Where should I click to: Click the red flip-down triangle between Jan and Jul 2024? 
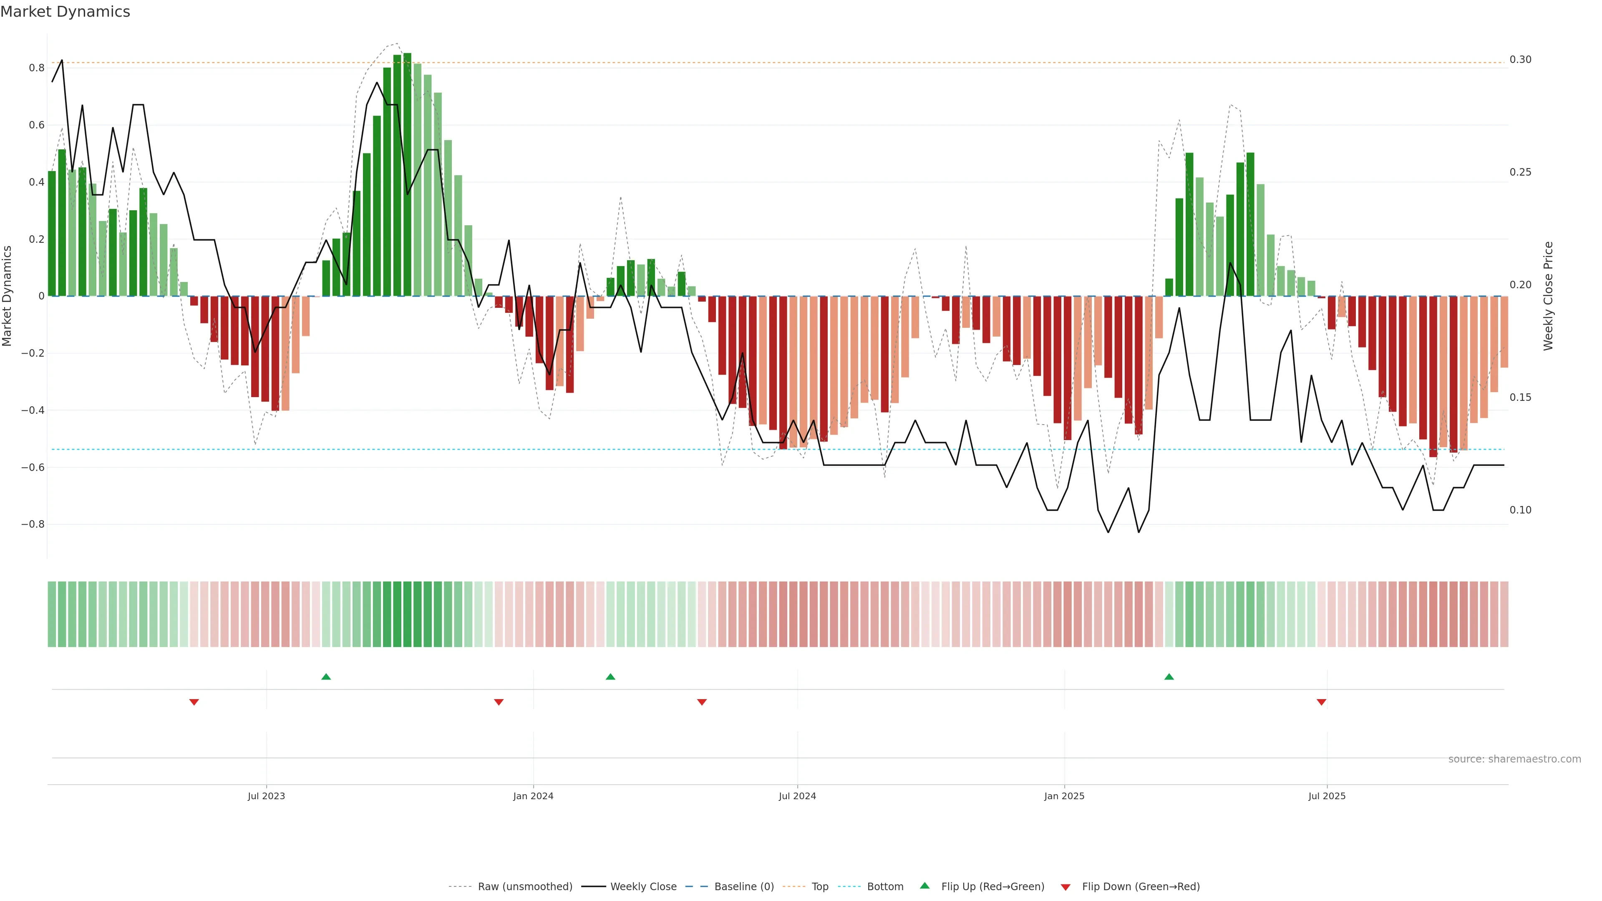tap(702, 702)
